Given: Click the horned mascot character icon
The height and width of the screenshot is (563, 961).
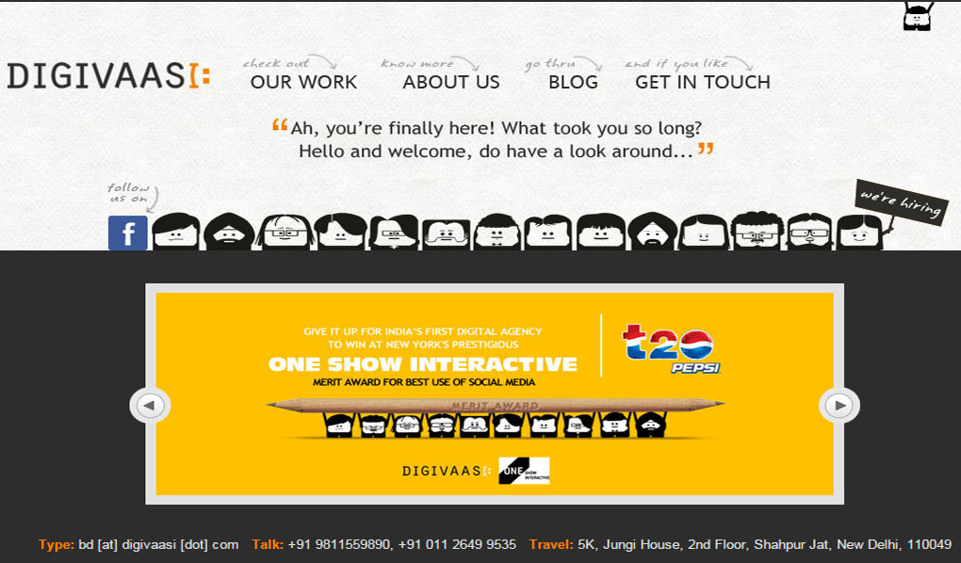Looking at the screenshot, I should 918,16.
